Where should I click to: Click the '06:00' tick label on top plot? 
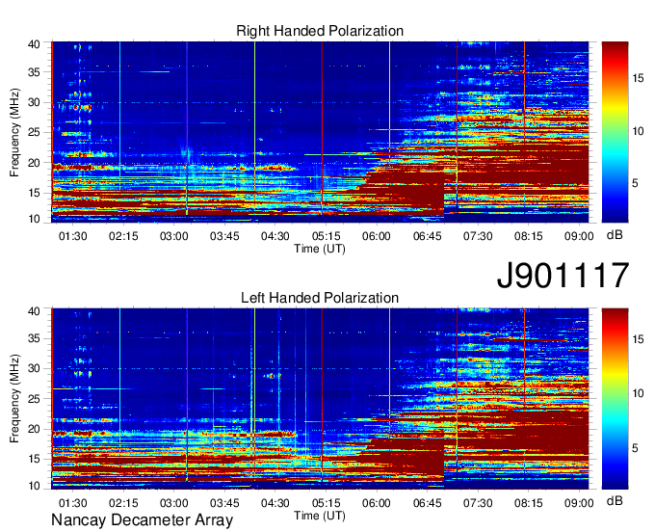376,236
